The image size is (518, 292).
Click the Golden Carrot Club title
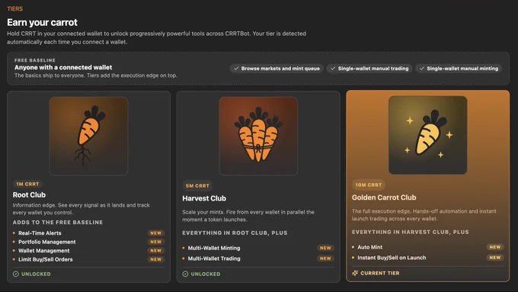click(x=384, y=197)
